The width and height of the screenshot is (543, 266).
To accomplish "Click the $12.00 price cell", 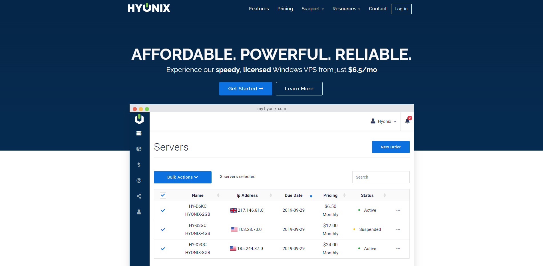I will click(330, 225).
